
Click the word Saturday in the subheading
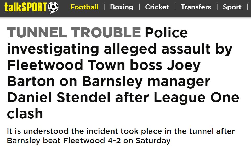point(152,141)
